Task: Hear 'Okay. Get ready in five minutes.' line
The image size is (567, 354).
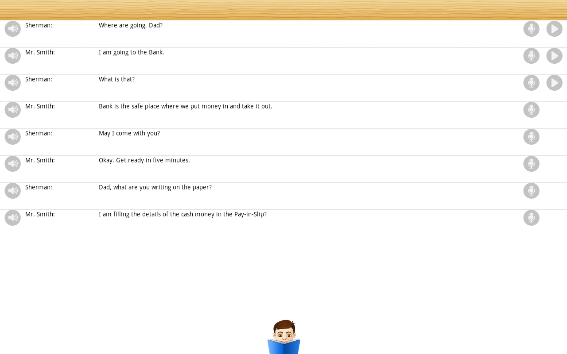Action: click(13, 164)
